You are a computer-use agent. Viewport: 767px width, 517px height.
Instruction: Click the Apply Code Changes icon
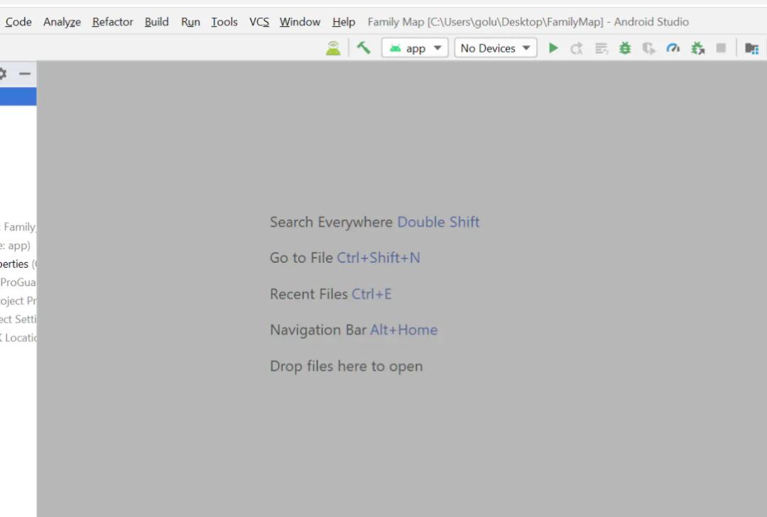coord(602,48)
